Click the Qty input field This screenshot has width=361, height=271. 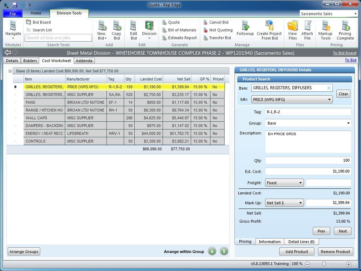click(x=308, y=161)
